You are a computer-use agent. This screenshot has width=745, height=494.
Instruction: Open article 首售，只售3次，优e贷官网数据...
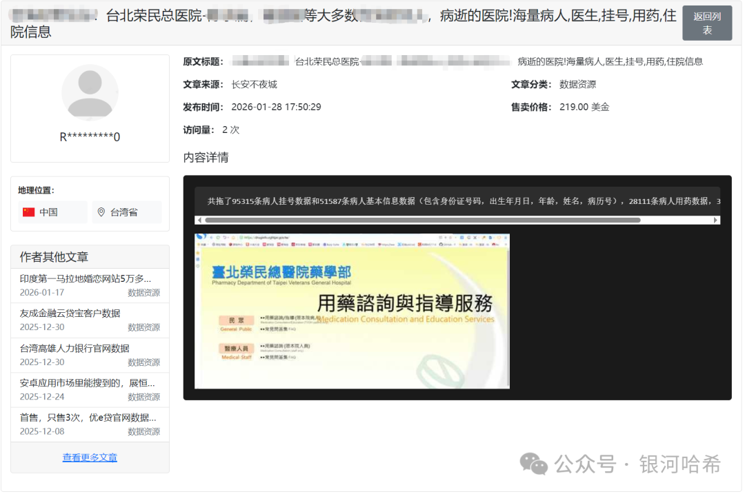pyautogui.click(x=88, y=418)
